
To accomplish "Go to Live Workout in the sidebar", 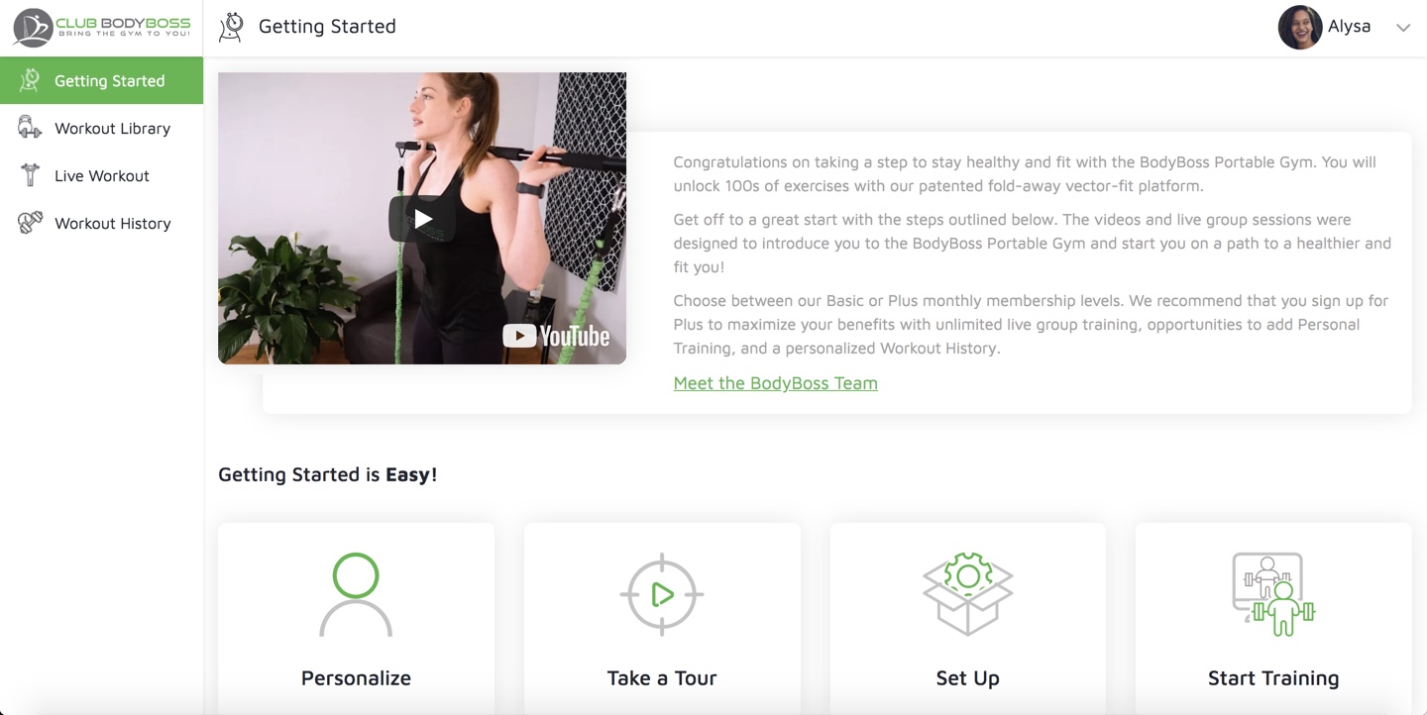I will [102, 175].
